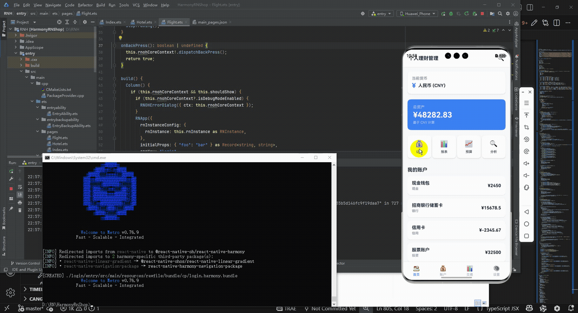Click Not Committed Yet in status bar

(330, 309)
